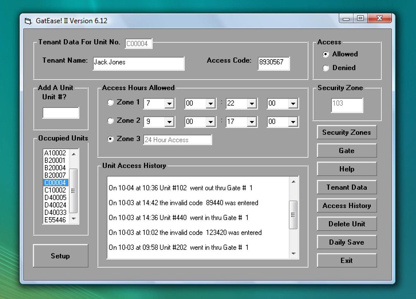The height and width of the screenshot is (299, 416).
Task: Open Help
Action: coord(346,169)
